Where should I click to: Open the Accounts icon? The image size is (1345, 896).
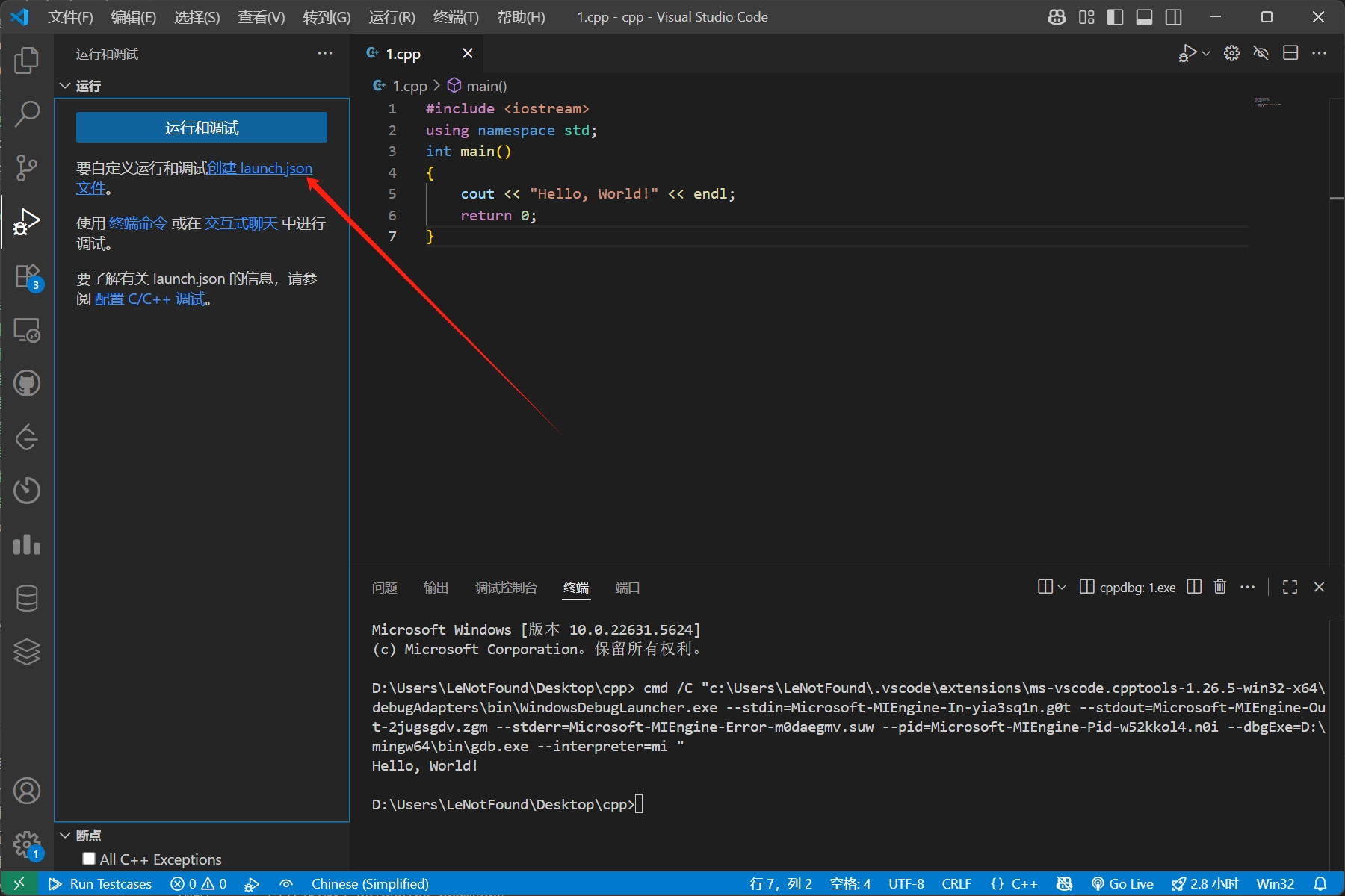click(x=27, y=791)
